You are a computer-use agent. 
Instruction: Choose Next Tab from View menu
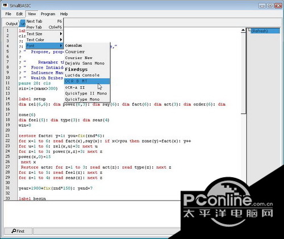[x=44, y=22]
